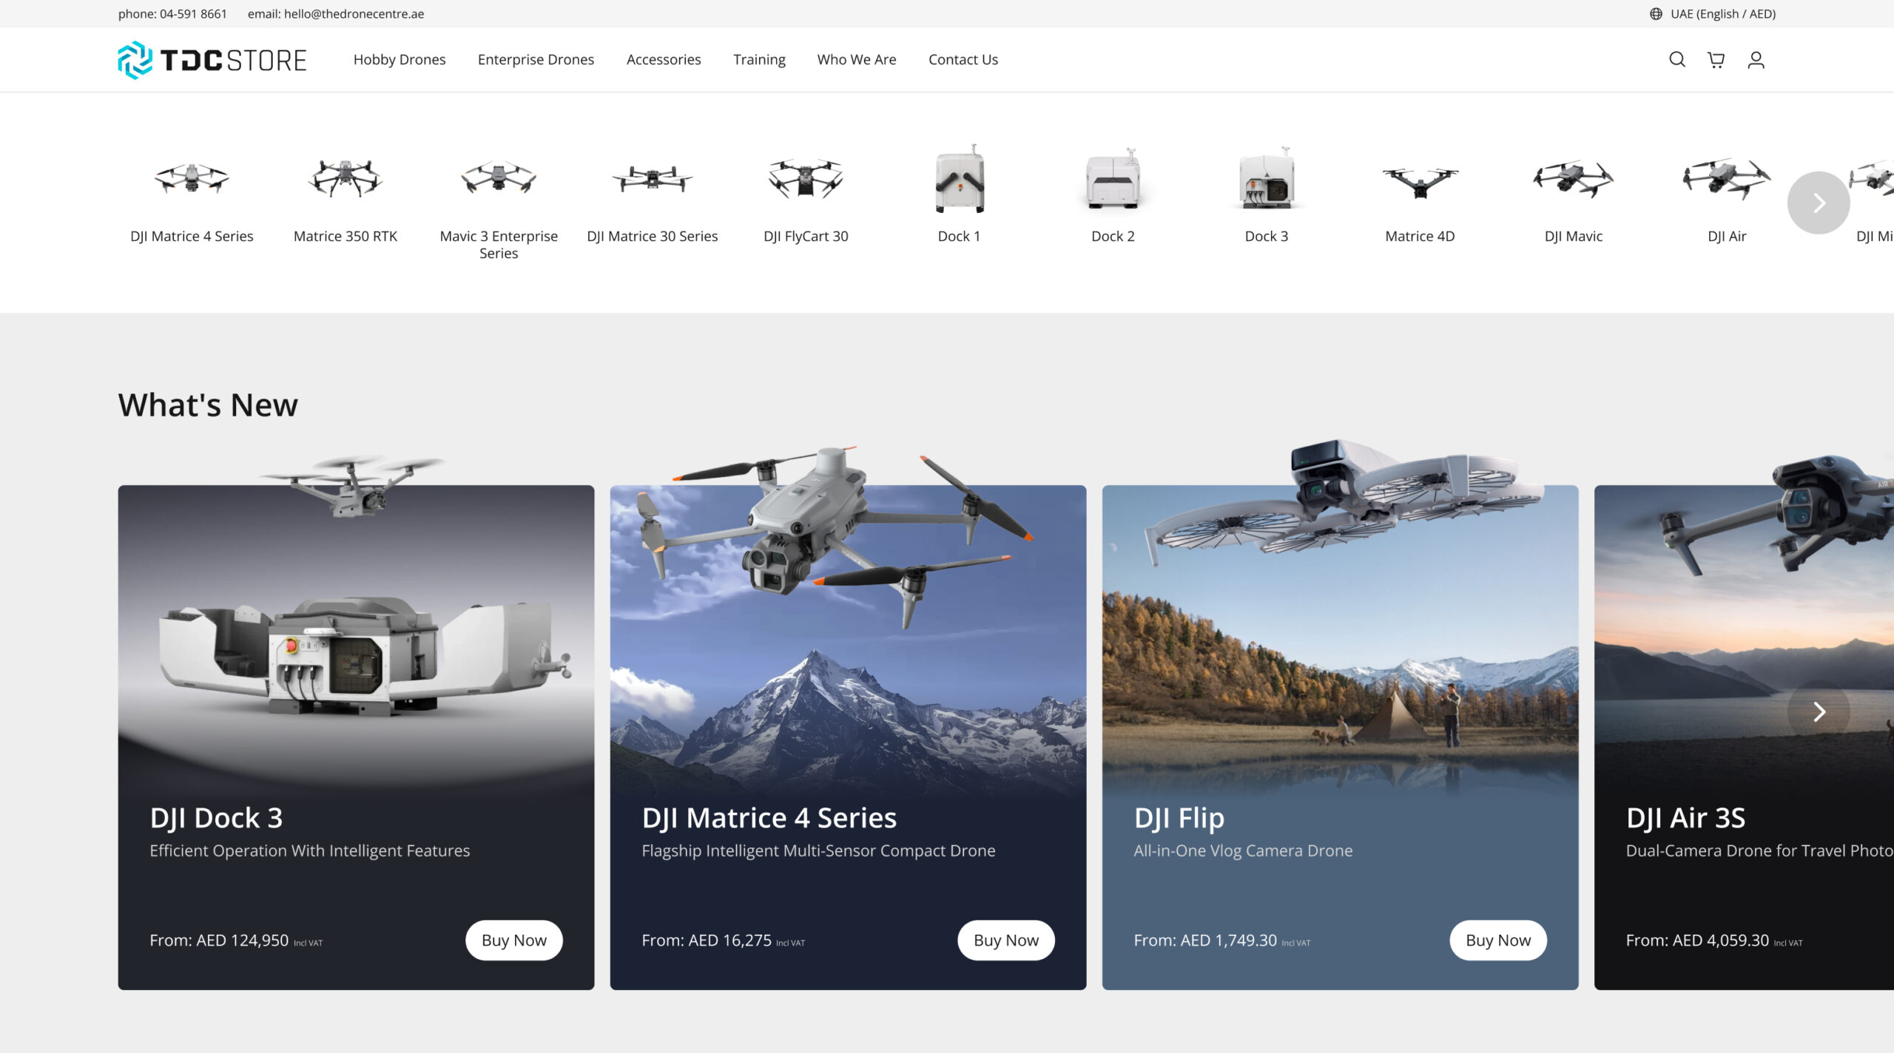Click the price From: AED 1,749.30
This screenshot has height=1053, width=1894.
coord(1205,941)
